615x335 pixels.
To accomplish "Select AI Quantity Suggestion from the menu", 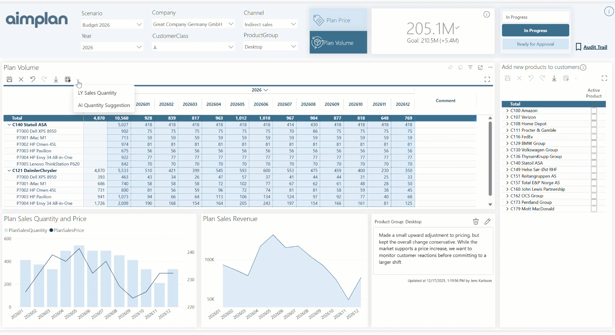I will point(103,105).
